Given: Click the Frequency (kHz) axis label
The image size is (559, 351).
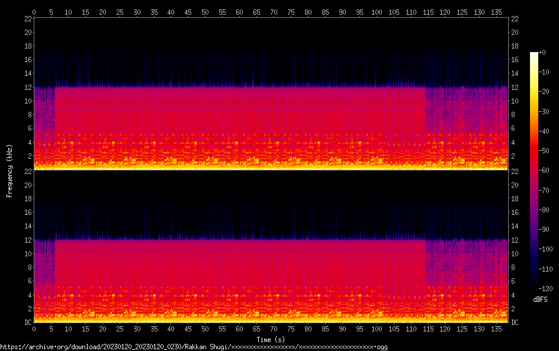Looking at the screenshot, I should click(x=9, y=170).
